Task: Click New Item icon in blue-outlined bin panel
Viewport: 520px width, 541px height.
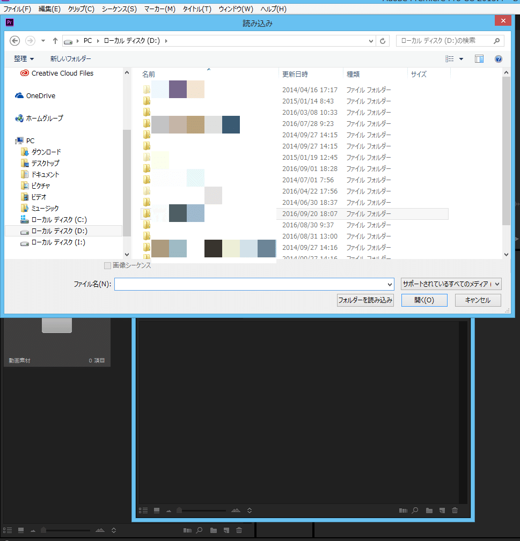Action: (442, 510)
